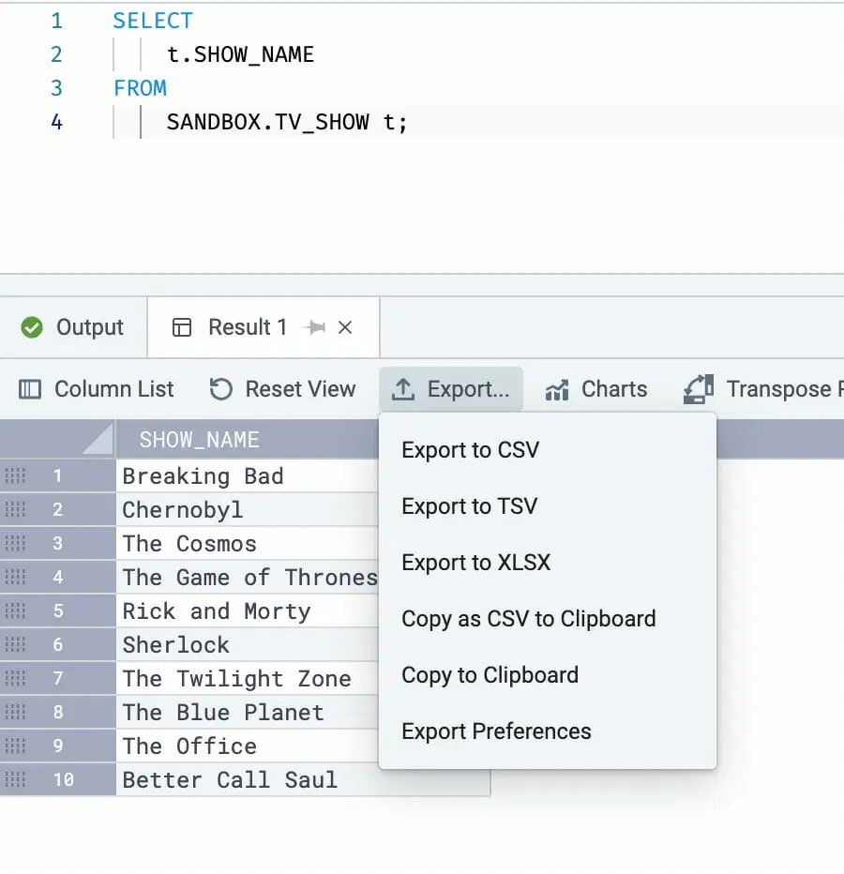Viewport: 844px width, 874px height.
Task: Click the Transpose icon on toolbar
Action: [697, 388]
